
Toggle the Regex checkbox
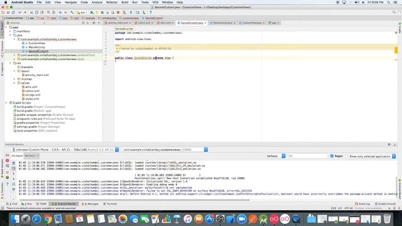(332, 156)
